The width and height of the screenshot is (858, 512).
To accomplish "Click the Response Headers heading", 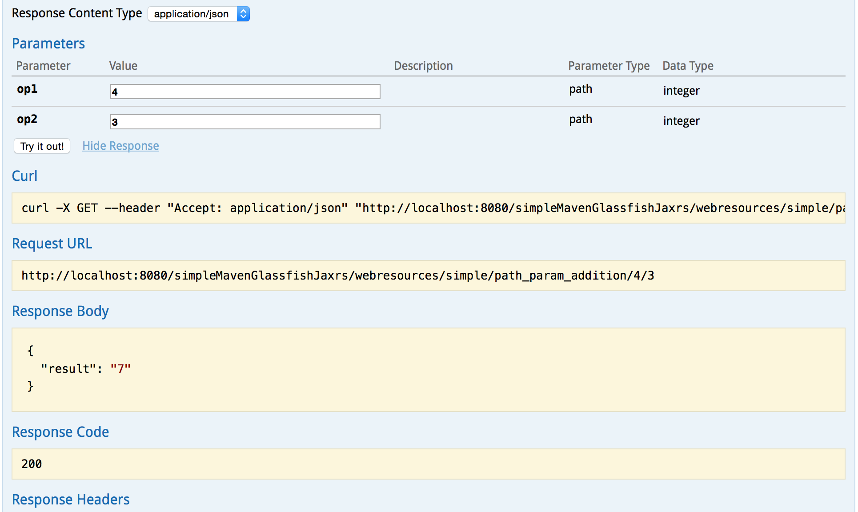I will (x=71, y=499).
